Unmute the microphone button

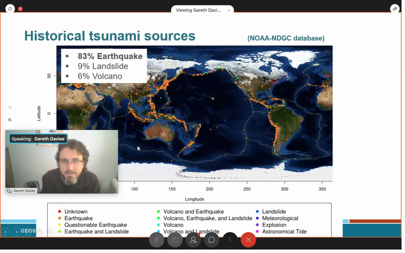[x=157, y=240]
